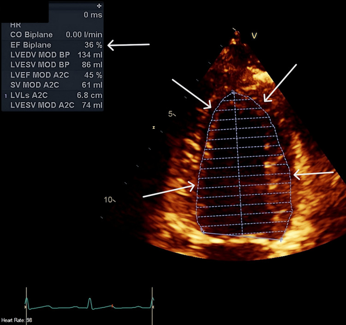Click the right mitral annulus endpoint of the tracing
The image size is (346, 325).
pos(281,240)
